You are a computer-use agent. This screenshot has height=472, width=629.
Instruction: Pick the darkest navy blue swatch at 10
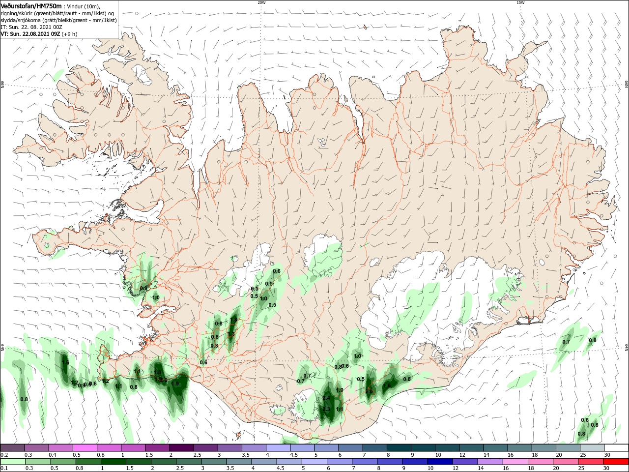coord(439,462)
